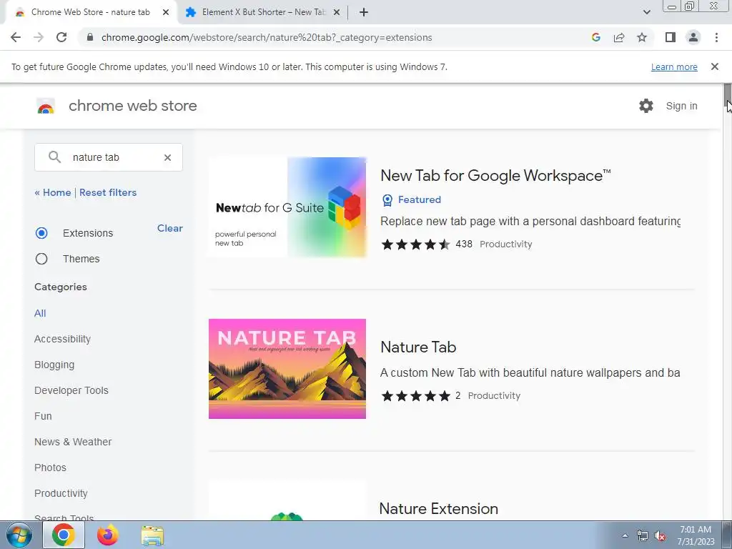Click the lock icon in the address bar
The image size is (732, 549).
pos(90,37)
